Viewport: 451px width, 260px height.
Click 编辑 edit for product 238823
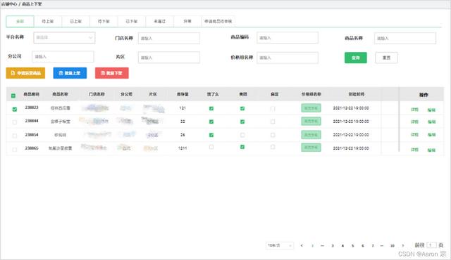point(431,110)
